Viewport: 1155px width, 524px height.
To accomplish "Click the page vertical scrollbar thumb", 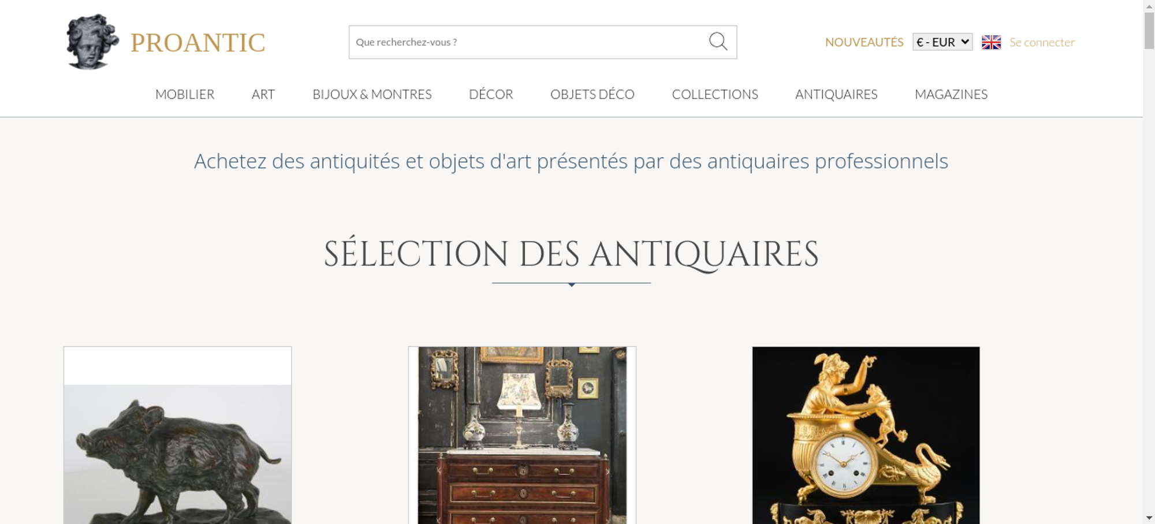I will [x=1149, y=31].
